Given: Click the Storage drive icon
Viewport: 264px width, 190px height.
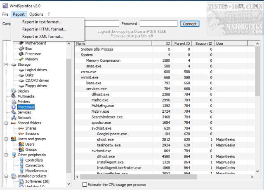Looking at the screenshot, I should (14, 65).
